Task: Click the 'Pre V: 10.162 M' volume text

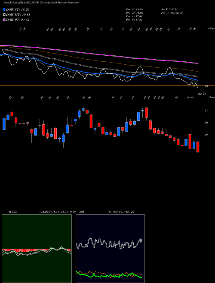Action: pos(172,13)
